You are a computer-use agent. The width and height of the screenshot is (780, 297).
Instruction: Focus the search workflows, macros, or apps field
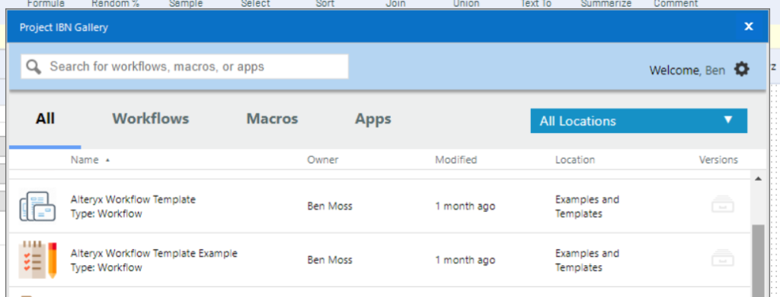click(x=184, y=66)
